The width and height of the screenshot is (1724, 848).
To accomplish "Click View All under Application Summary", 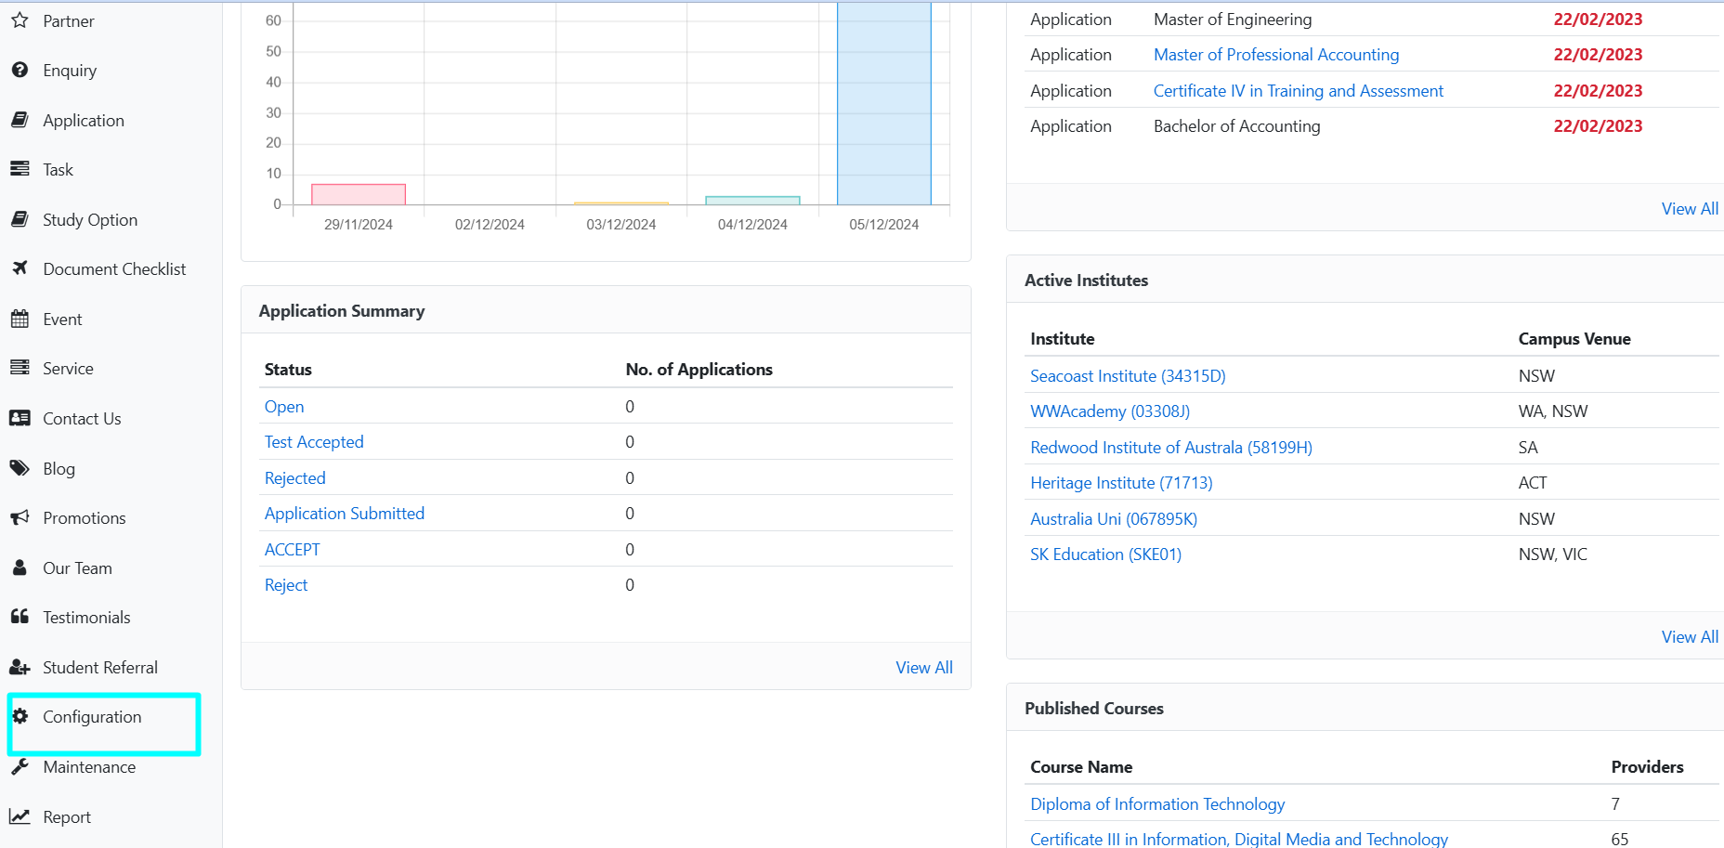I will click(x=923, y=667).
